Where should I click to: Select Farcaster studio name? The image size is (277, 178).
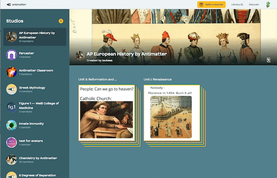[27, 53]
